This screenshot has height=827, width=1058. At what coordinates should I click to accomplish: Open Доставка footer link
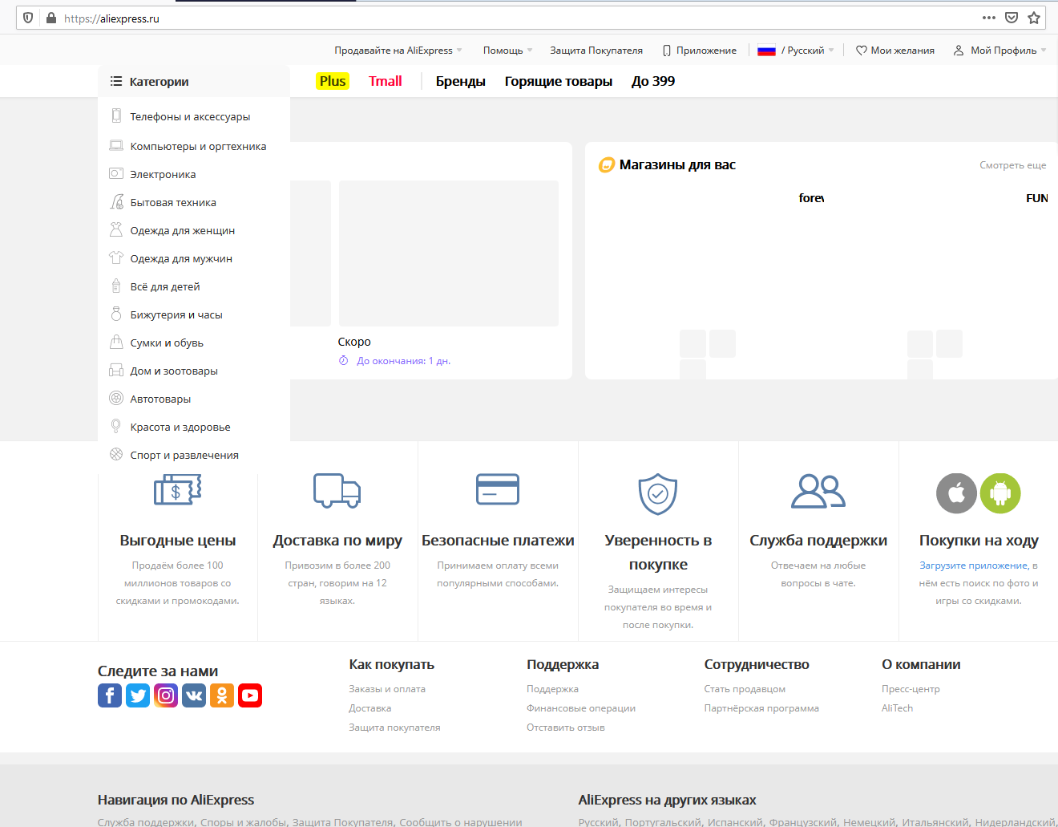pyautogui.click(x=370, y=708)
